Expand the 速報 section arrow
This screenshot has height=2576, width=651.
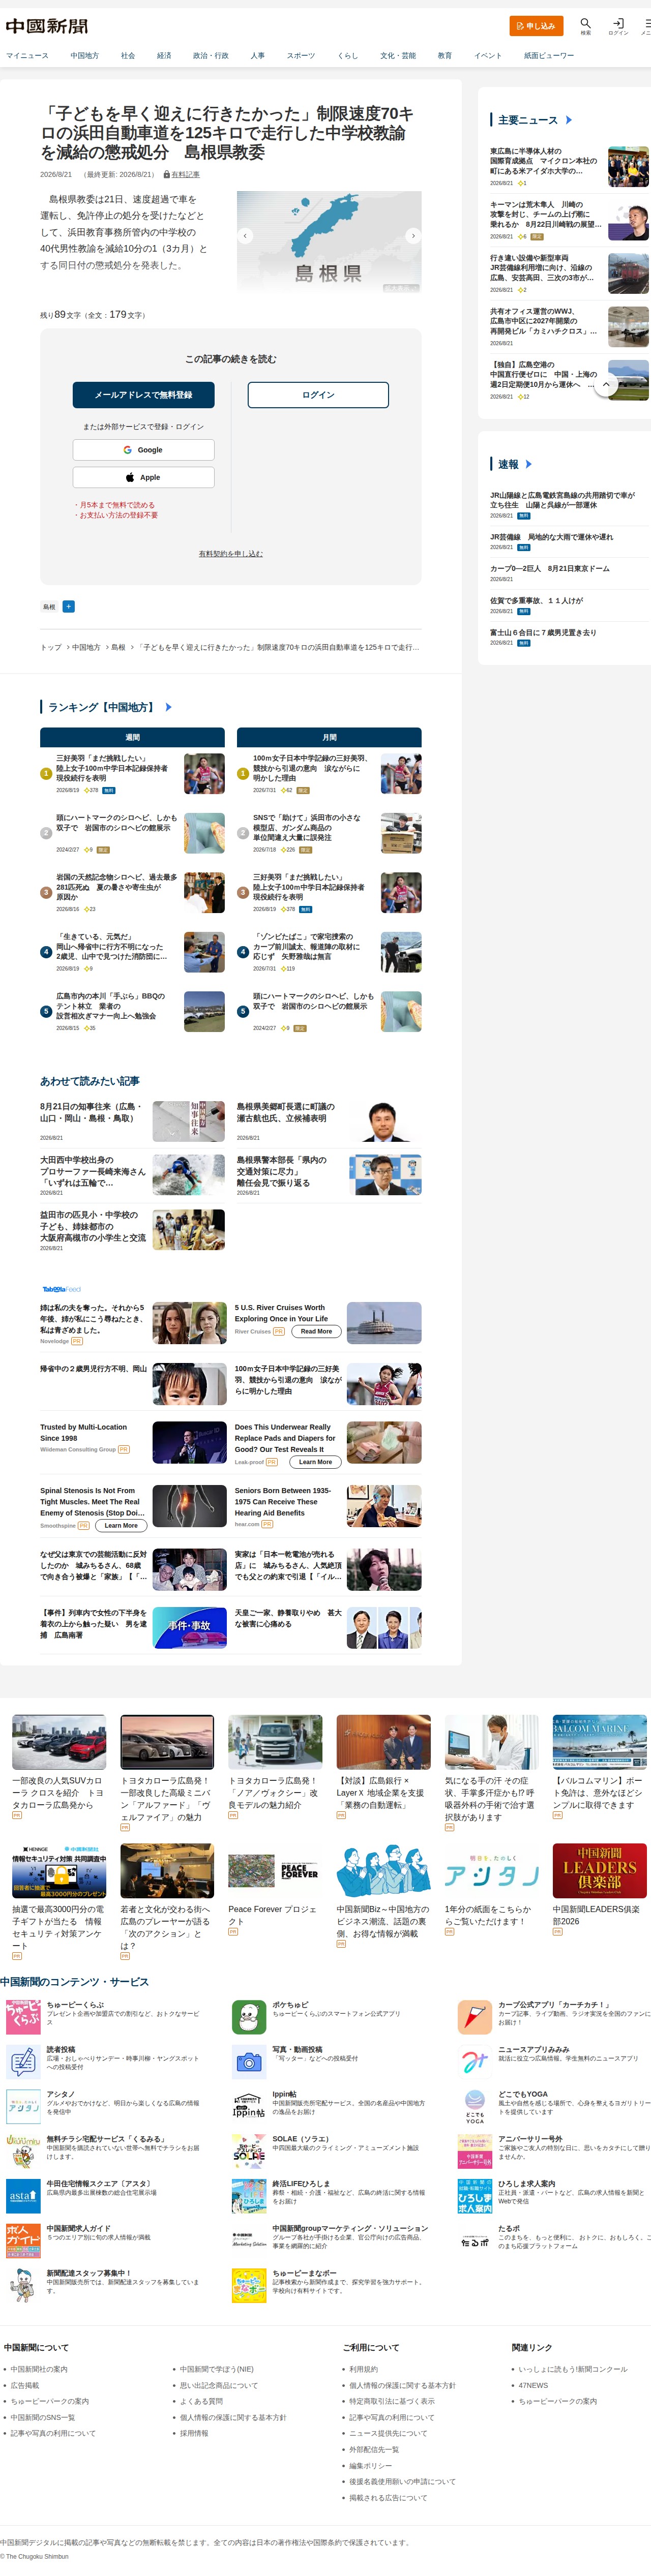pyautogui.click(x=529, y=464)
